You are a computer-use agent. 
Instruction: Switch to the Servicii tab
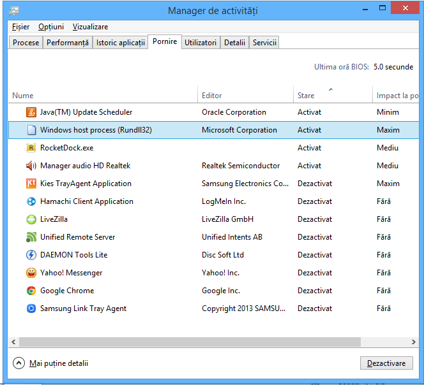264,43
